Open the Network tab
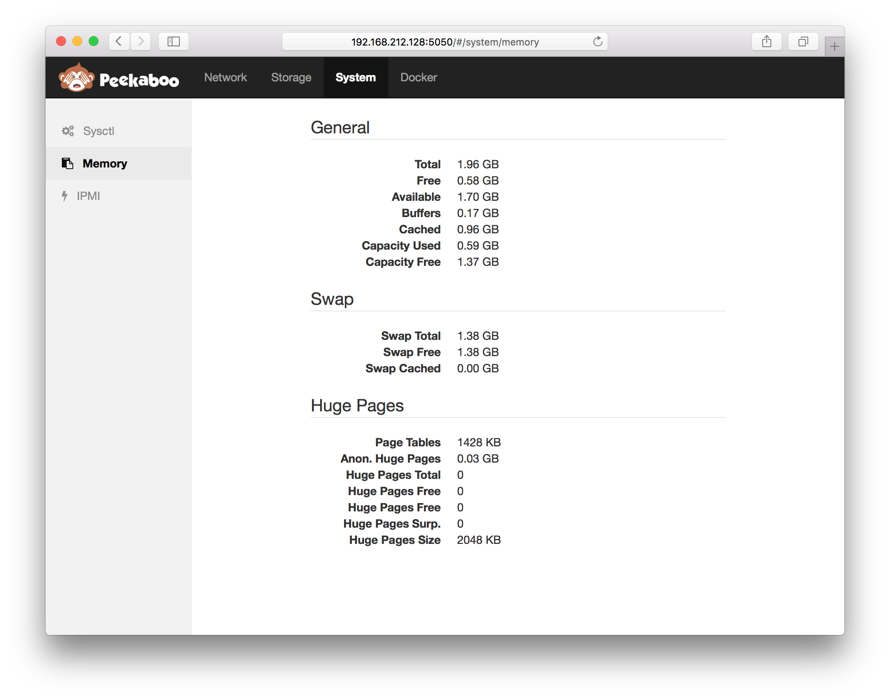This screenshot has width=890, height=700. pos(225,78)
